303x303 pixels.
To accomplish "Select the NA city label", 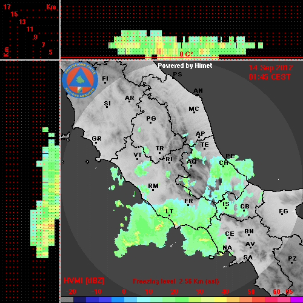I will click(x=227, y=248).
